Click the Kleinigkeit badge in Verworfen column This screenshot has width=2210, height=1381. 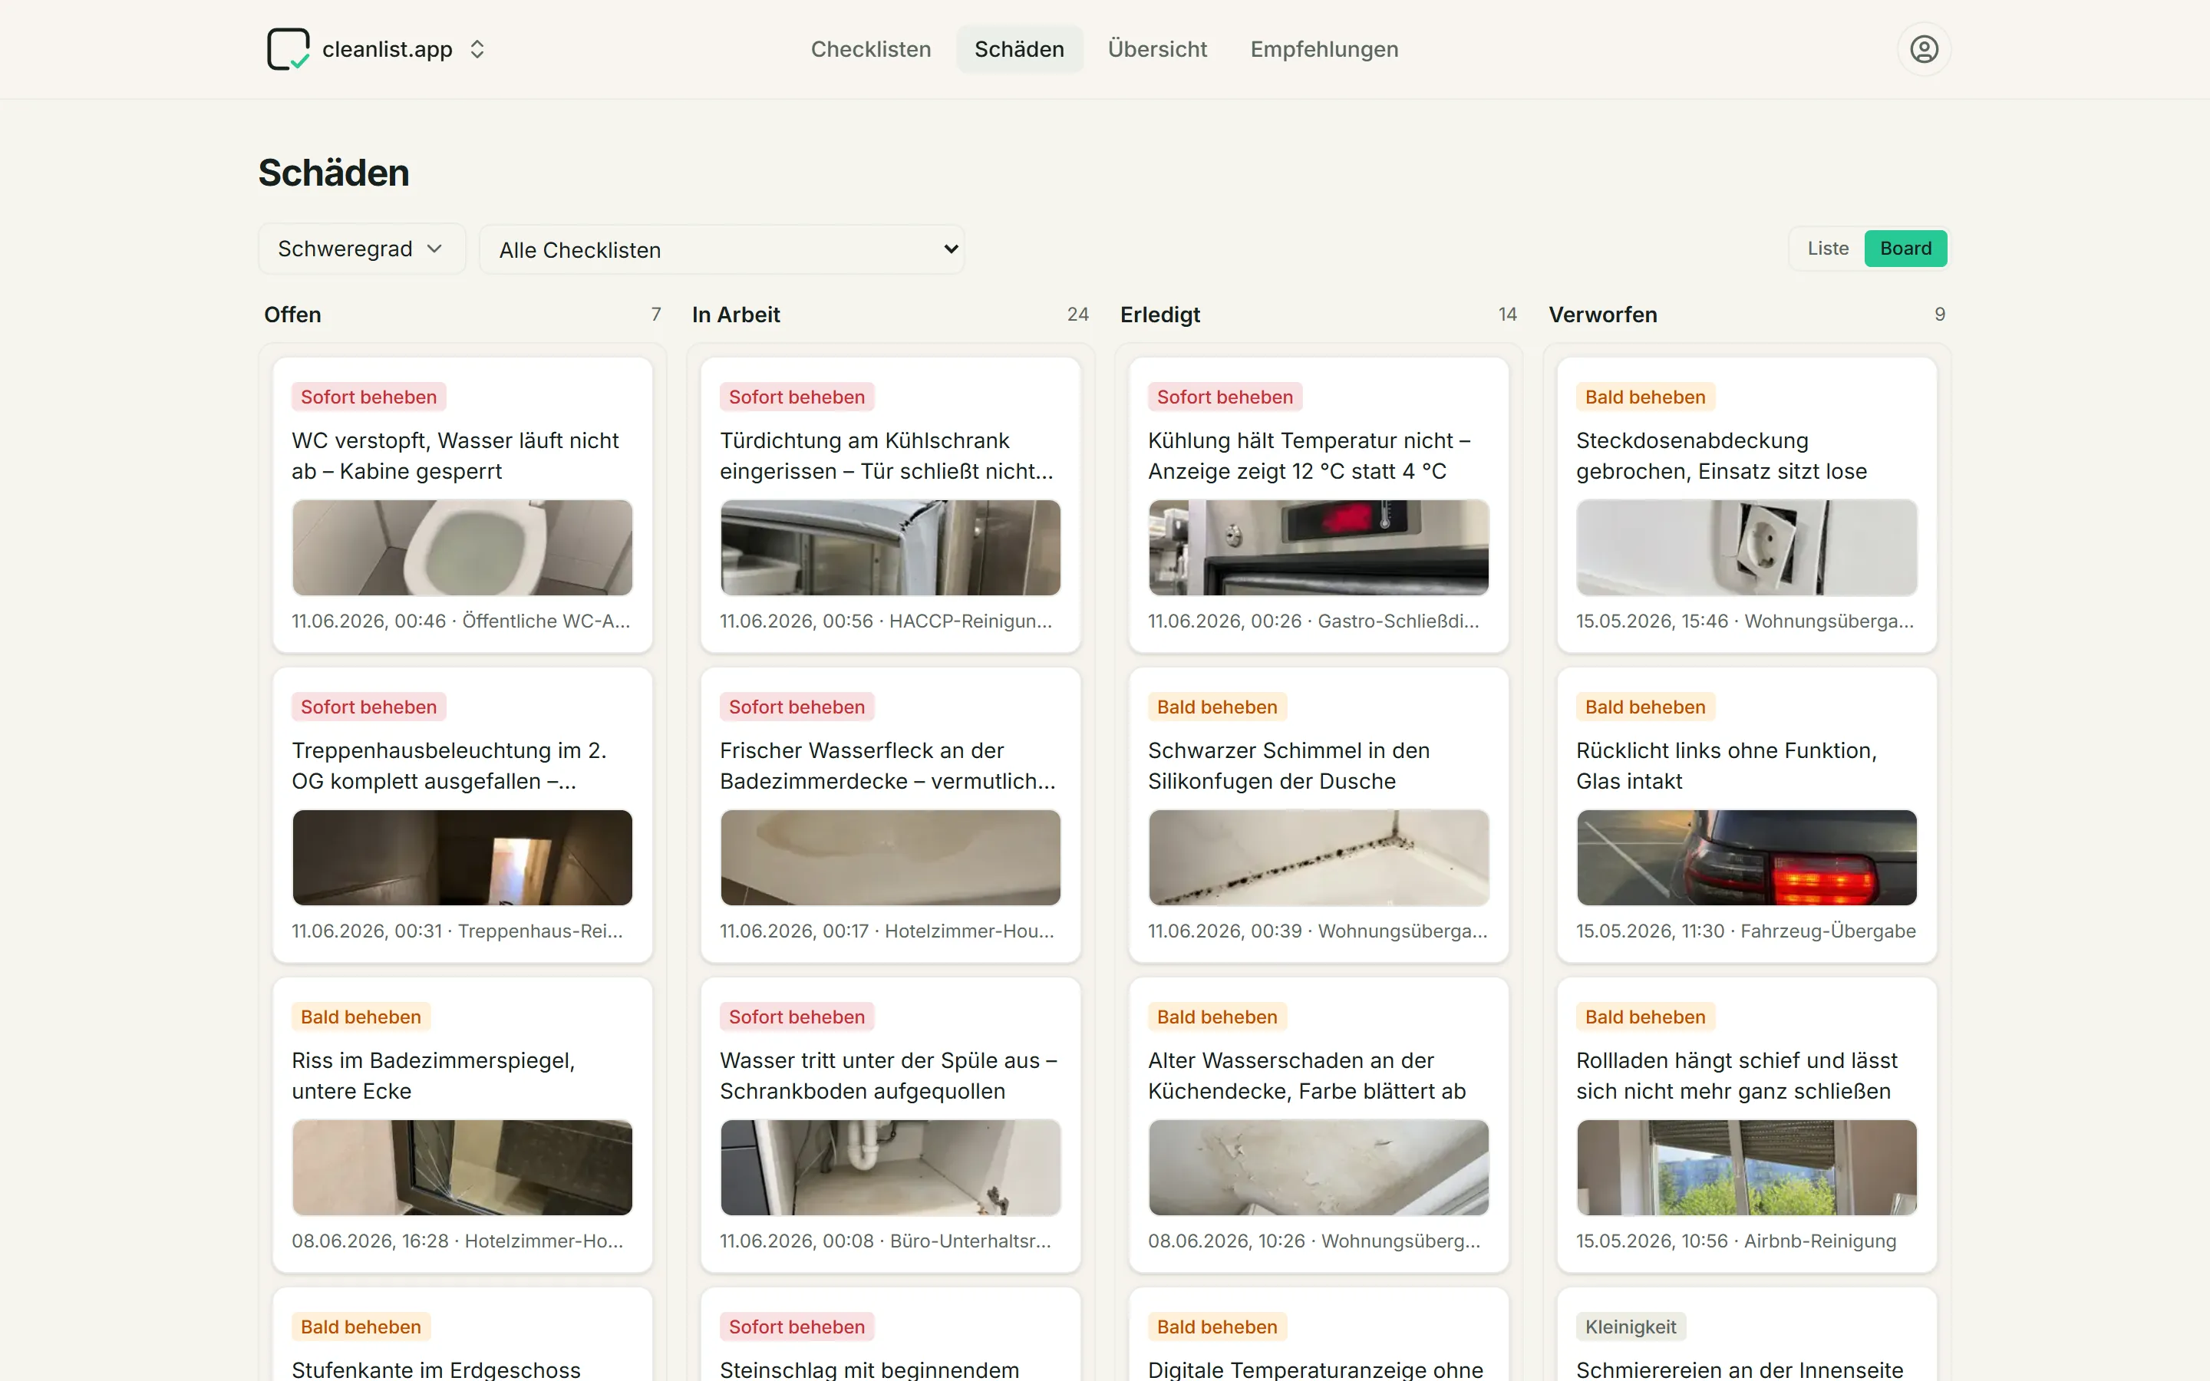1630,1327
